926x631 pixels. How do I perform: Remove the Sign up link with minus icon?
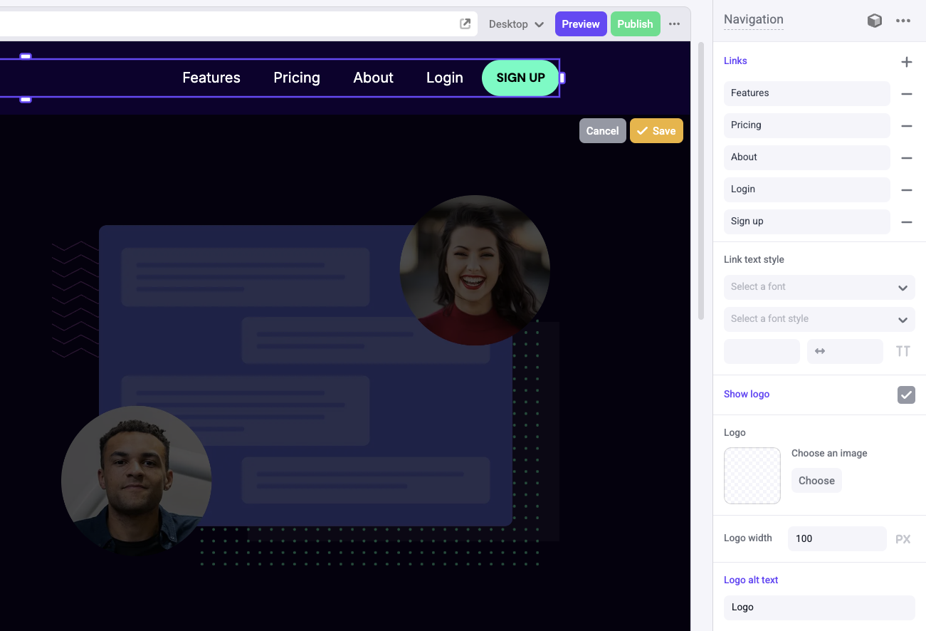[x=906, y=221]
